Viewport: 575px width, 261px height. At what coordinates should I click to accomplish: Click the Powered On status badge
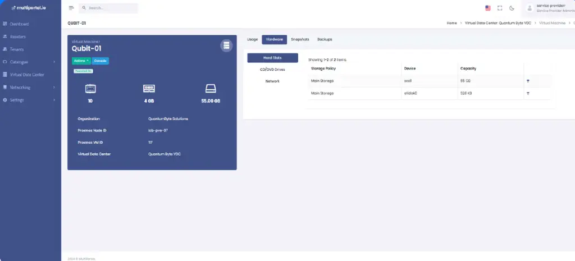(x=83, y=71)
